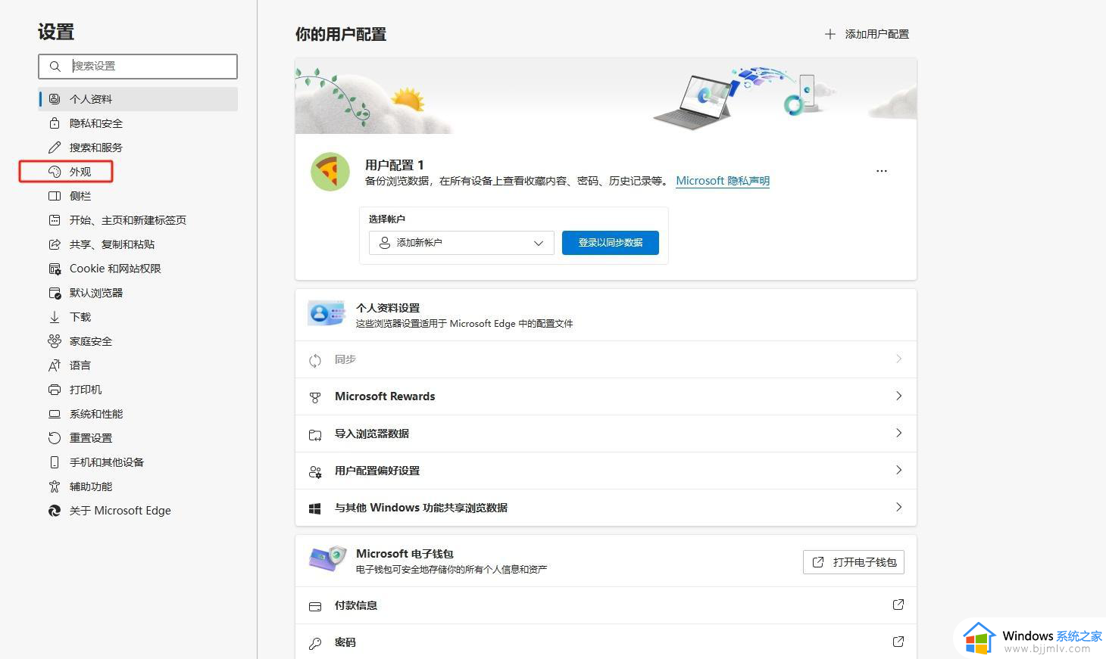
Task: Click the Edge logo beside 关于 Microsoft Edge
Action: 55,511
